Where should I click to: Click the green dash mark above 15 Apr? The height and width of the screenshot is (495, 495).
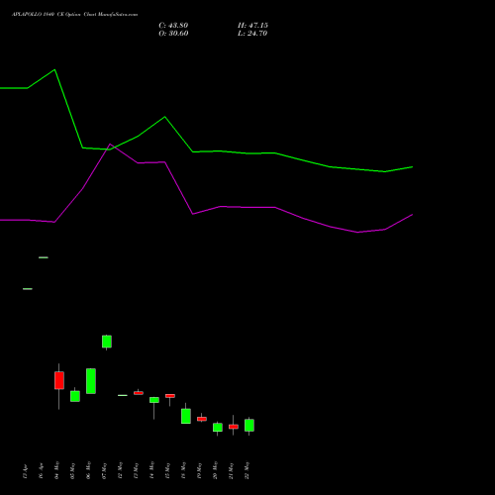pyautogui.click(x=28, y=289)
